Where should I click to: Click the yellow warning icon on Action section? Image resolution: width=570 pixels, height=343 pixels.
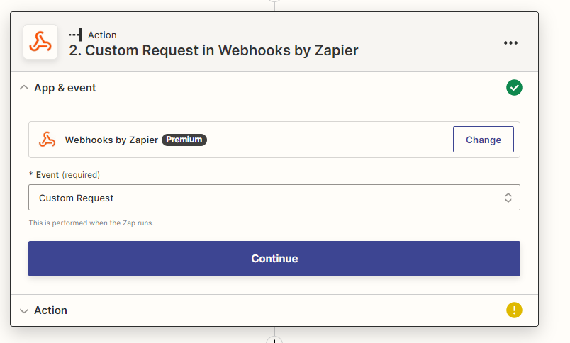pyautogui.click(x=514, y=310)
